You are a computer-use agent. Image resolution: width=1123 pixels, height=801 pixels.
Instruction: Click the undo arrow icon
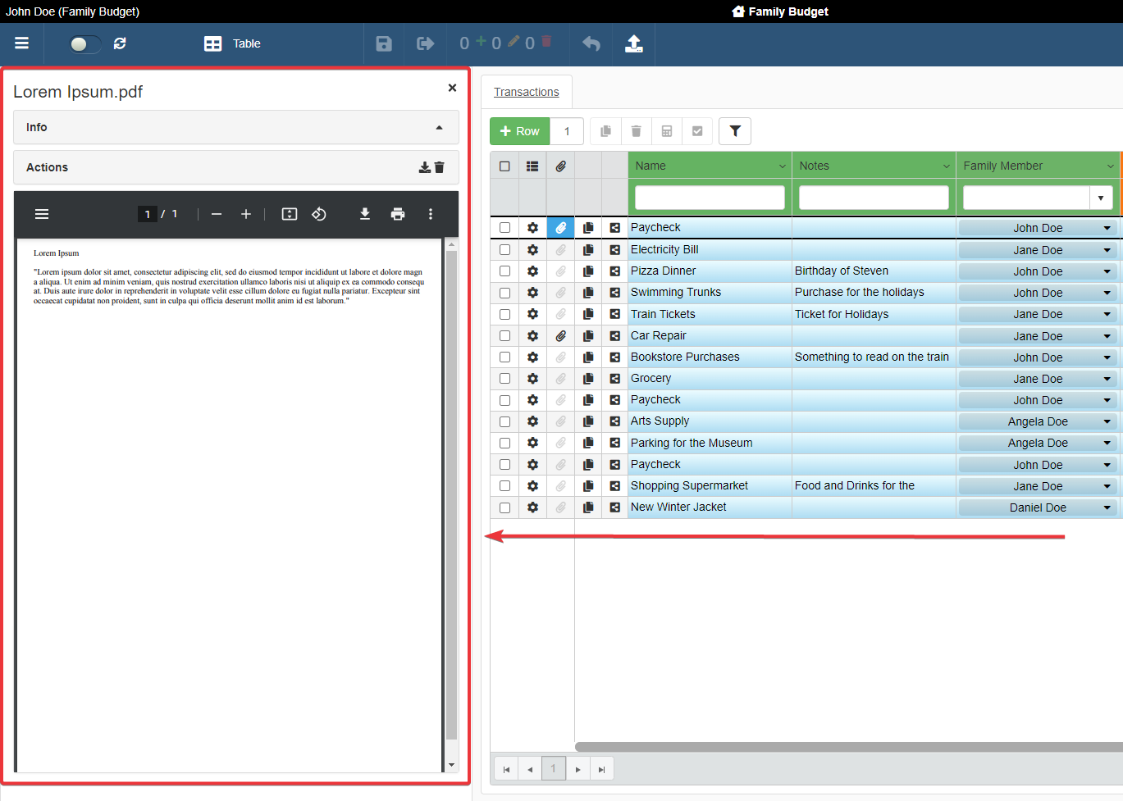591,43
